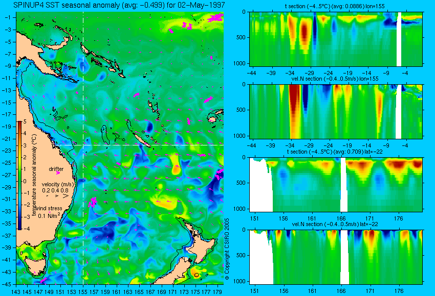Viewport: 435px width, 296px height.
Task: Click the "0" tick on the color bar
Action: [x=25, y=181]
